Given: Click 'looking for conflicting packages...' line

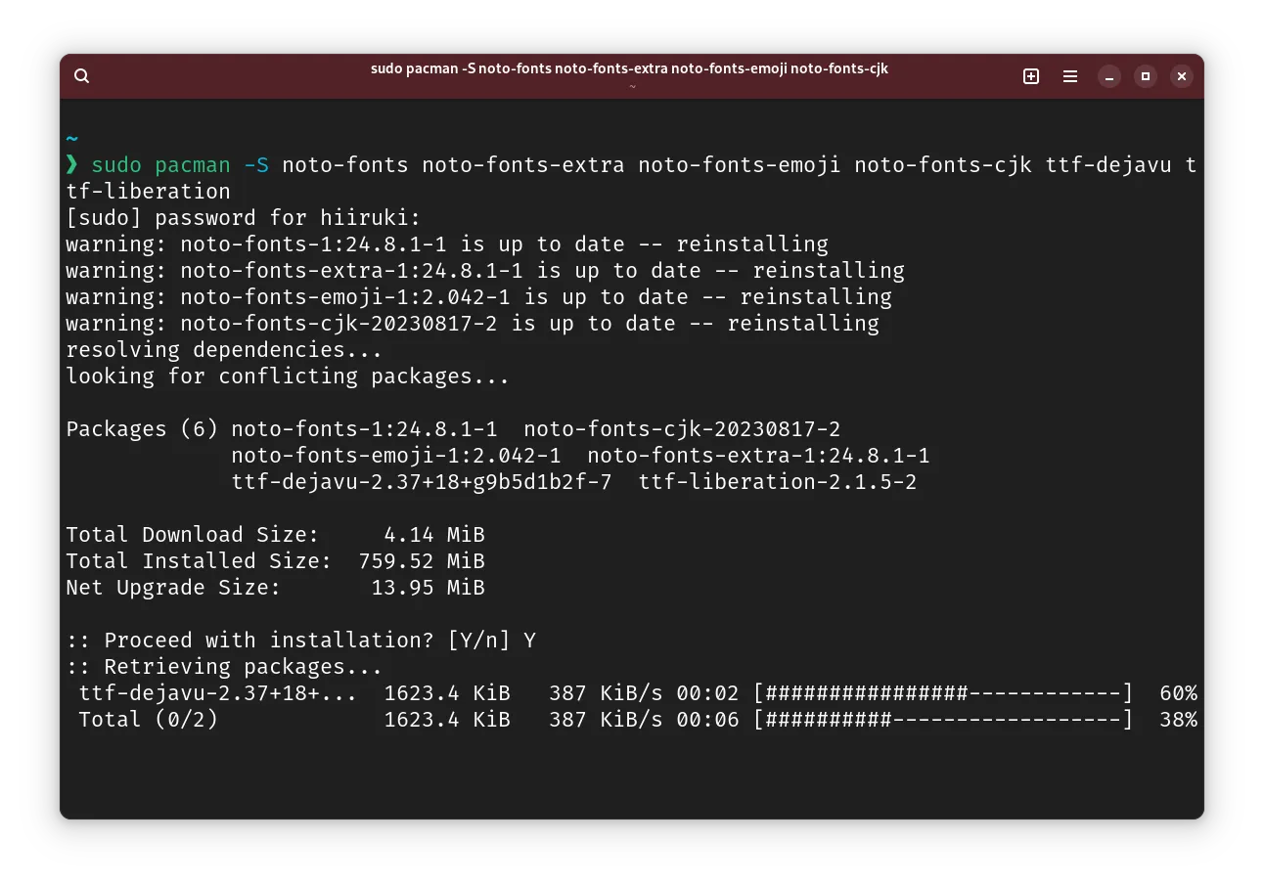Looking at the screenshot, I should (288, 376).
